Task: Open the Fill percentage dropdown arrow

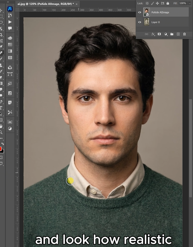Action: (x=189, y=3)
